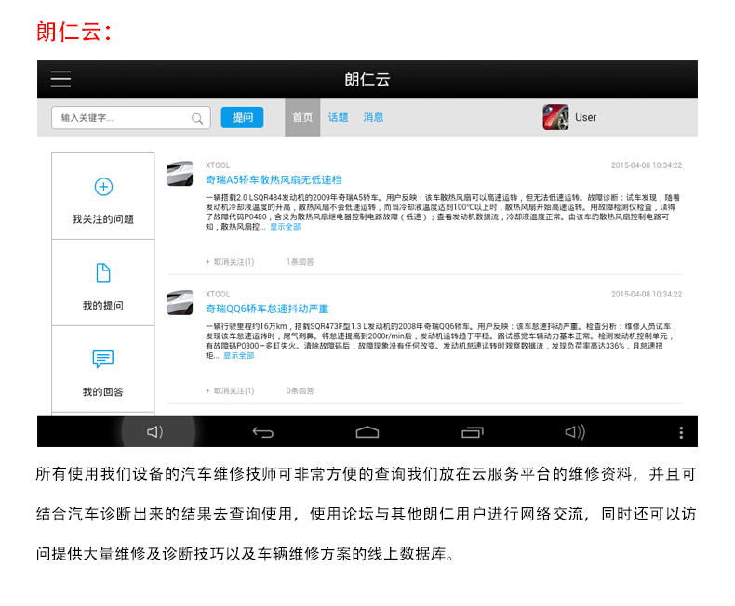Expand 显示全部 in the 奇瑞QQ6 post
The width and height of the screenshot is (735, 606).
click(x=238, y=355)
